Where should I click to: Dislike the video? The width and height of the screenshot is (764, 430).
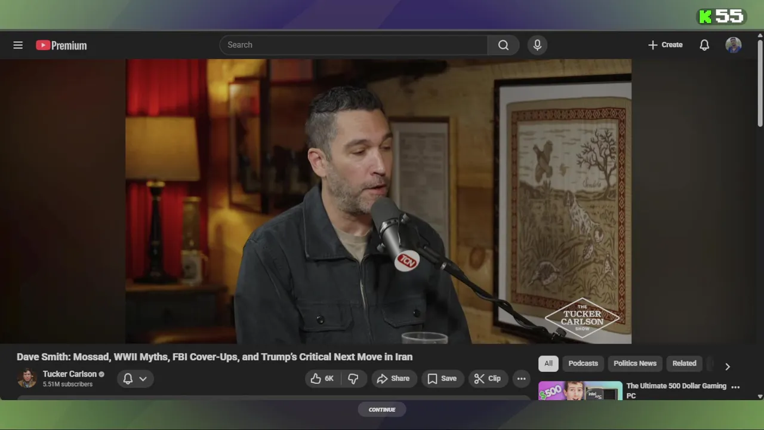[353, 378]
